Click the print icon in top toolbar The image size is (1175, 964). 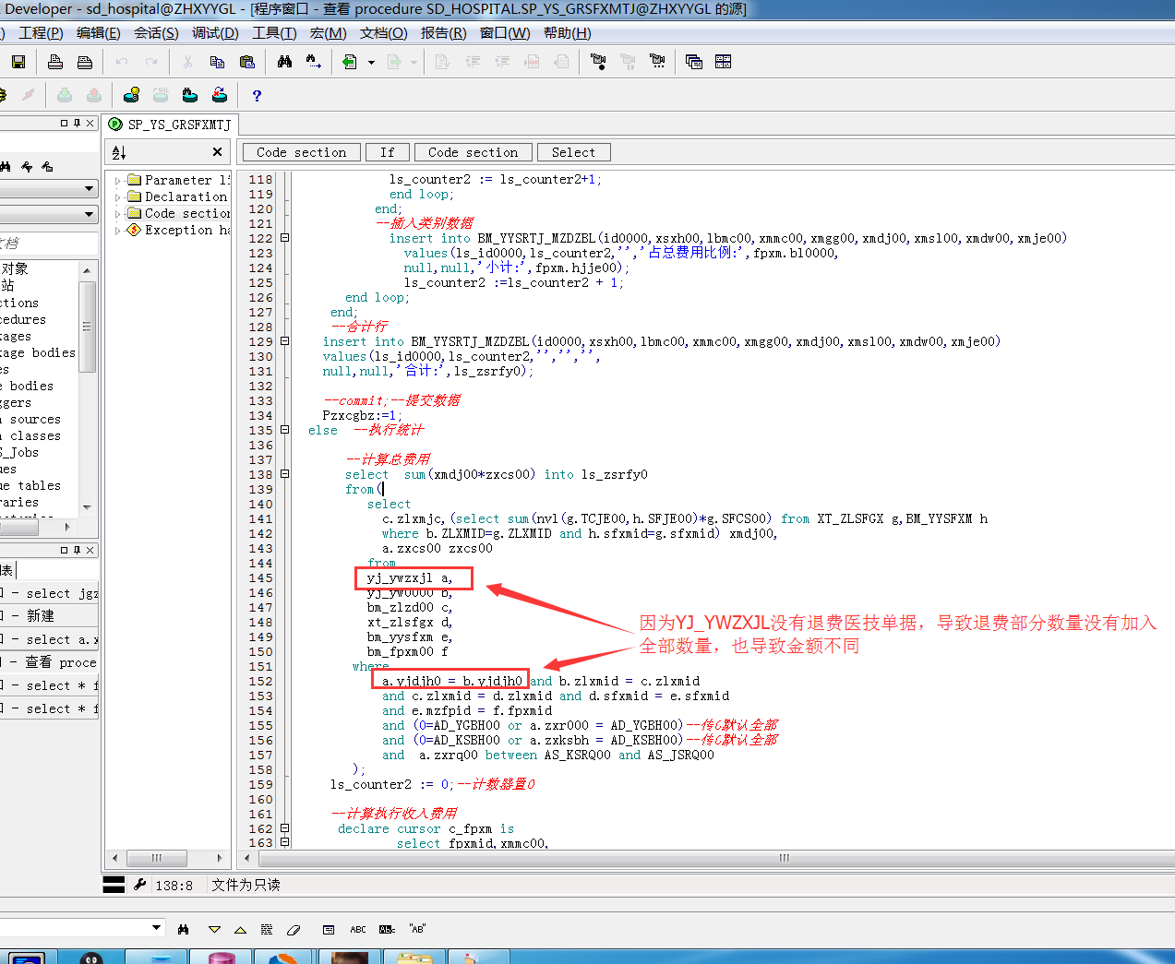click(55, 62)
